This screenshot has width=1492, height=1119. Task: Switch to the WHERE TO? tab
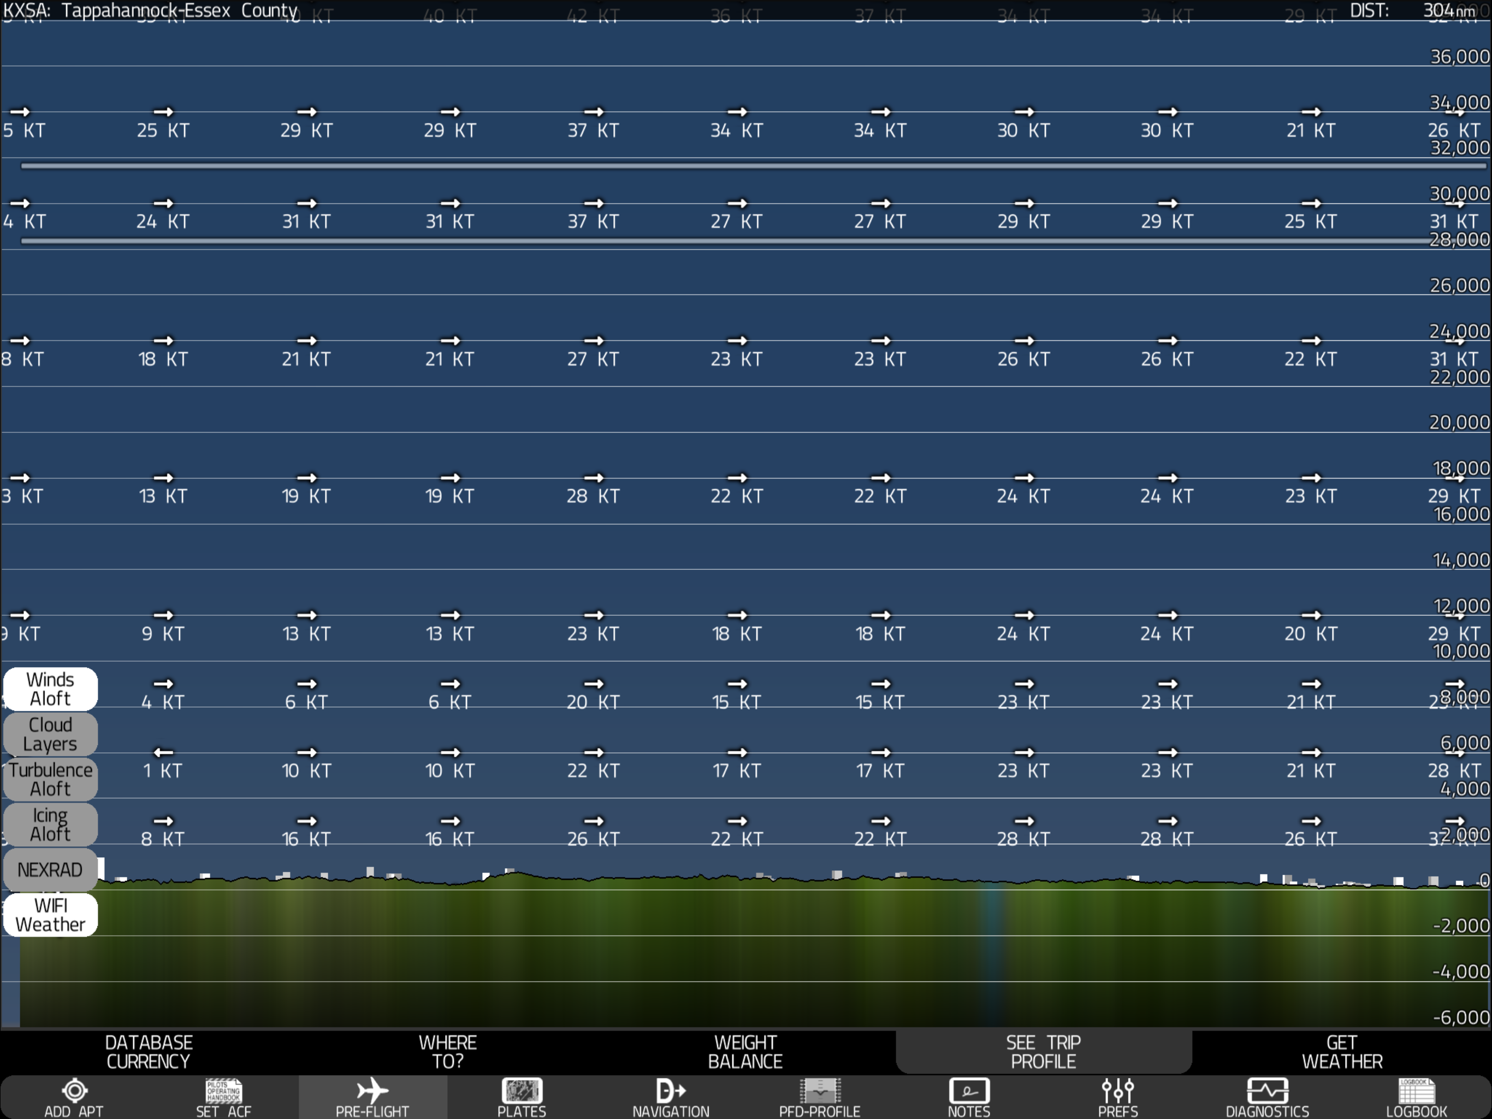[447, 1052]
